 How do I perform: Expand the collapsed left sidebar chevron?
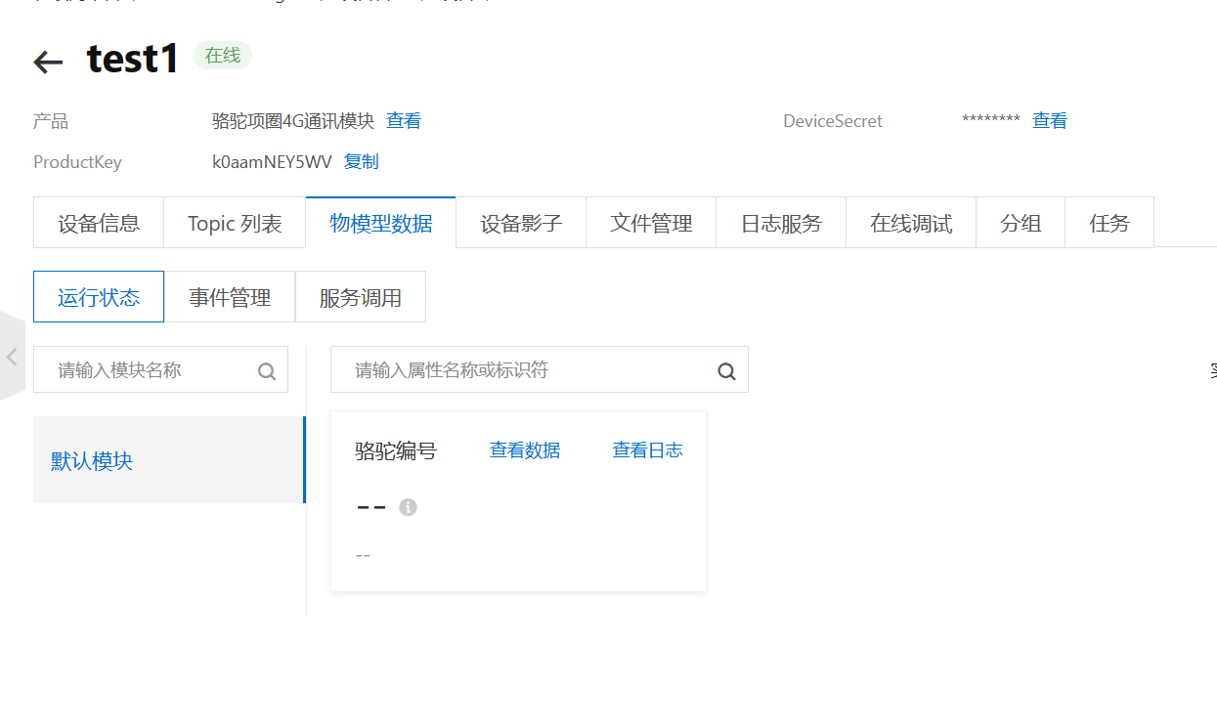12,357
